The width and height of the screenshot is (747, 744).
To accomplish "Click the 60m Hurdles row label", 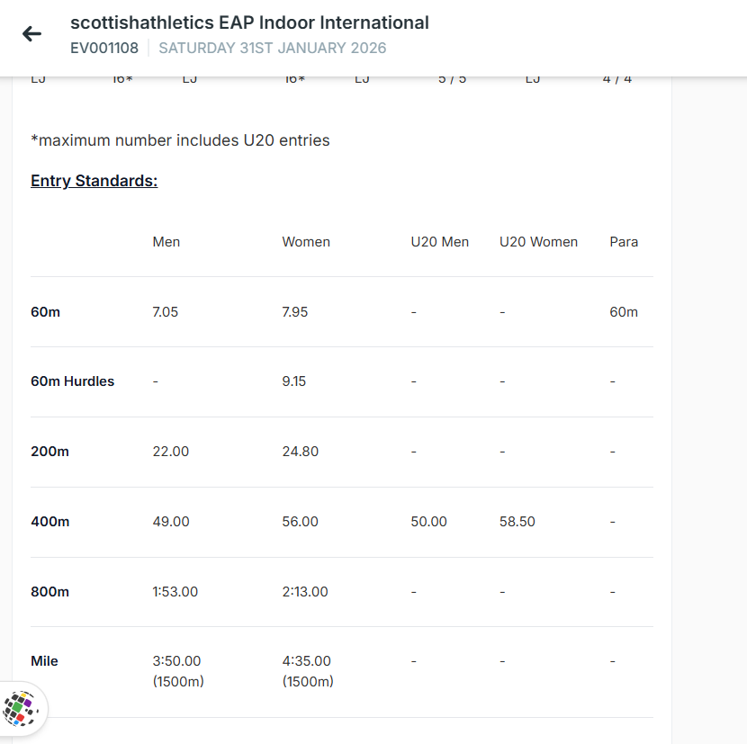I will tap(73, 381).
